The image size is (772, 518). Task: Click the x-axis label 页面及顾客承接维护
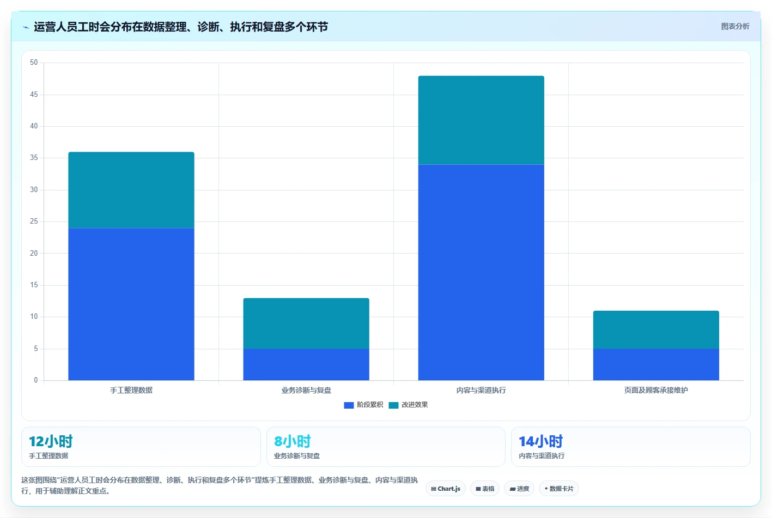click(x=656, y=390)
